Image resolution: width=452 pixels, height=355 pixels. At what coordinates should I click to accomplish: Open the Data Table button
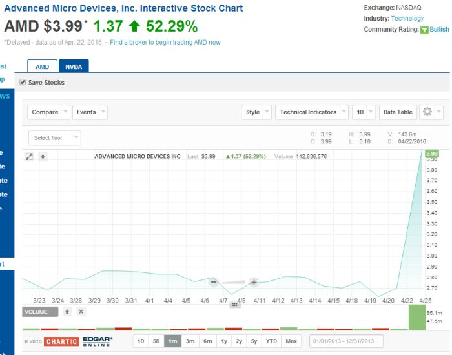click(x=398, y=112)
